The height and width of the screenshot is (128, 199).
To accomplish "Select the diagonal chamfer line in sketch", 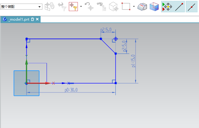I will [108, 46].
